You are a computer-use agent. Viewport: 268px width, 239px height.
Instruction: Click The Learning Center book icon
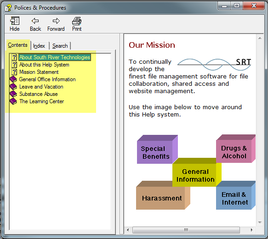point(13,101)
